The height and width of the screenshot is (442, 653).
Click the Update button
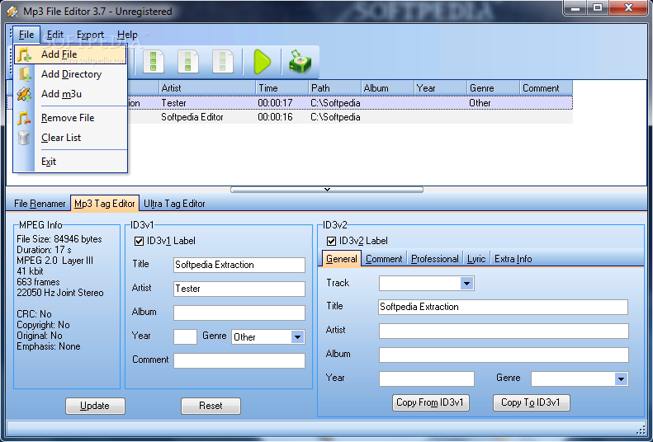(x=95, y=406)
